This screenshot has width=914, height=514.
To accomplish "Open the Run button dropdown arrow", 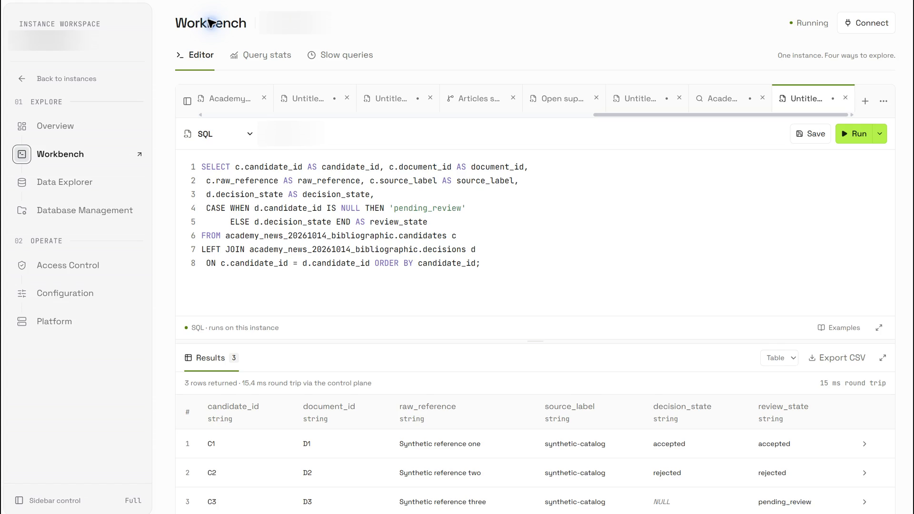I will click(880, 134).
